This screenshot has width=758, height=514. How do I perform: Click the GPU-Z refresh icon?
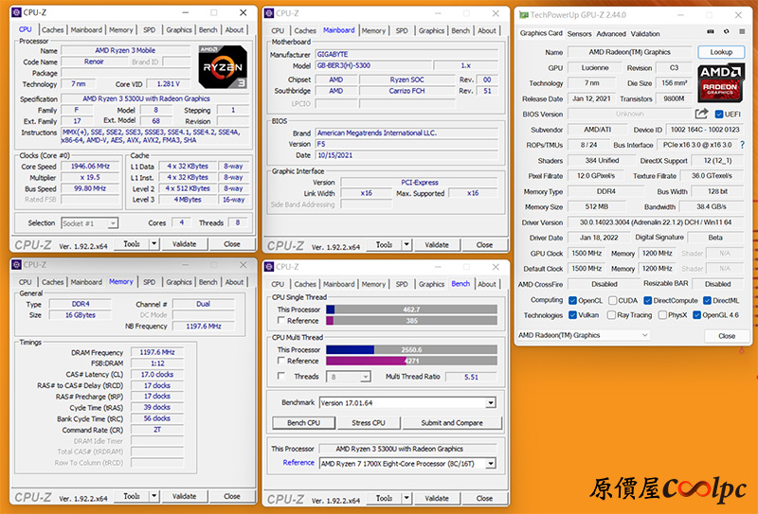726,32
